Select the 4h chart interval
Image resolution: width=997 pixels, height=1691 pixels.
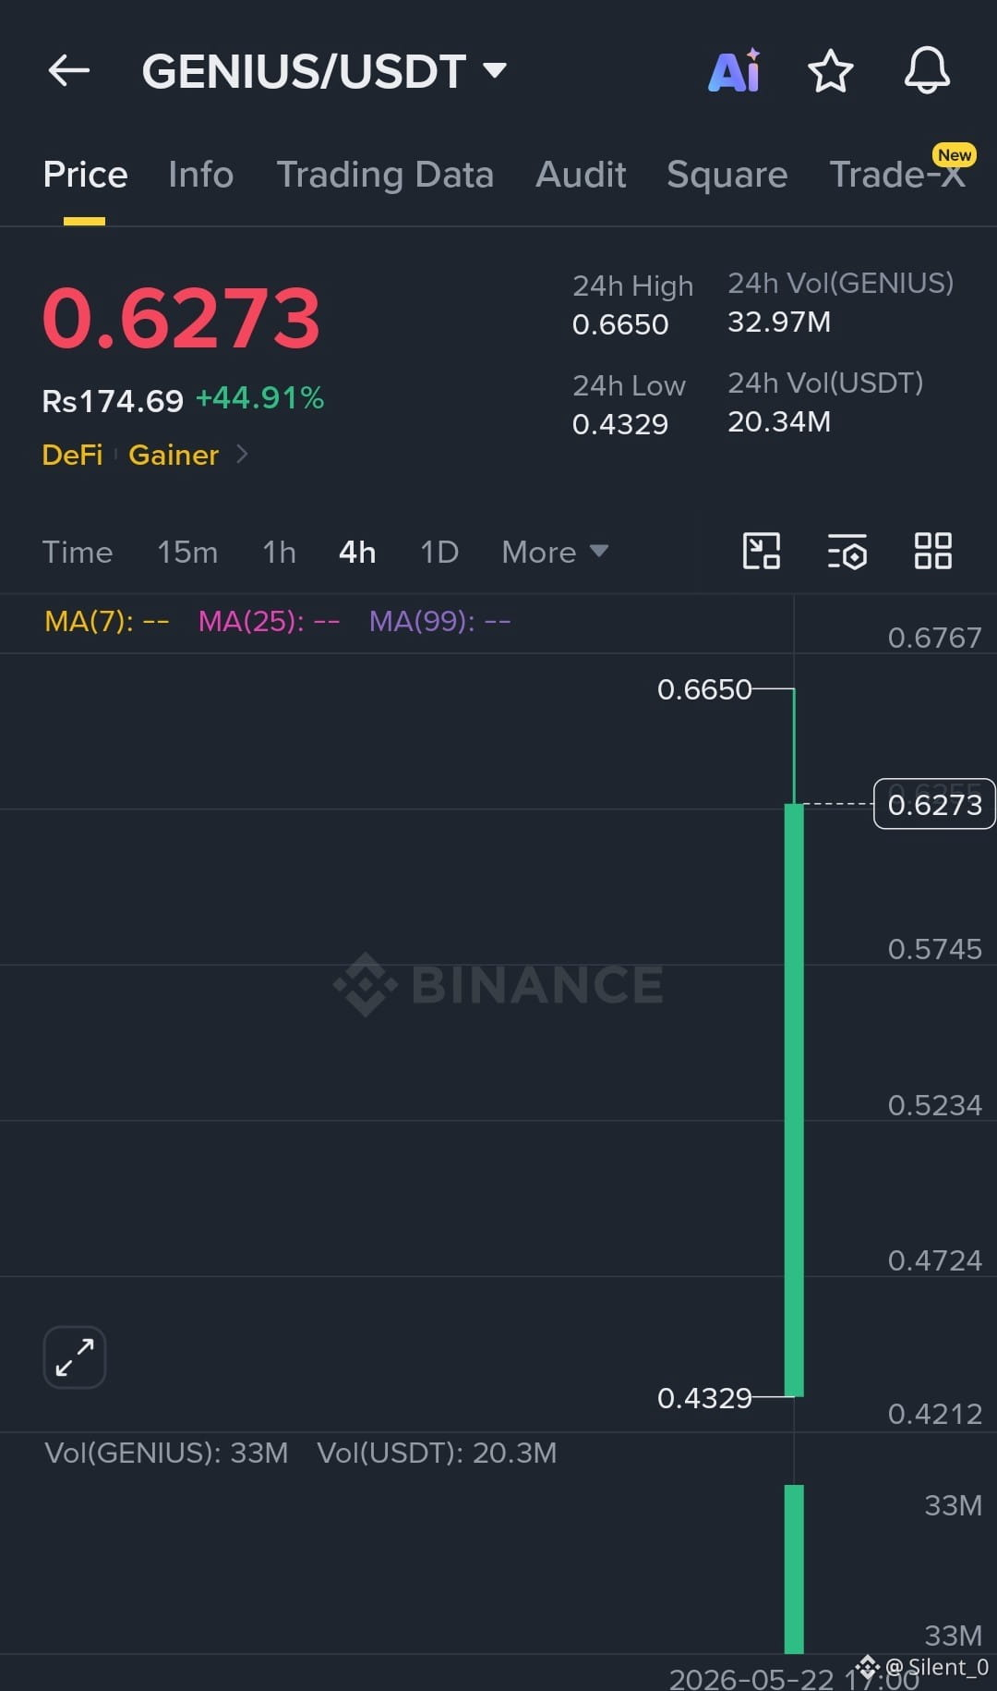point(357,552)
